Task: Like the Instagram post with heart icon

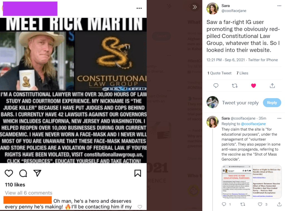Action: [x=9, y=173]
